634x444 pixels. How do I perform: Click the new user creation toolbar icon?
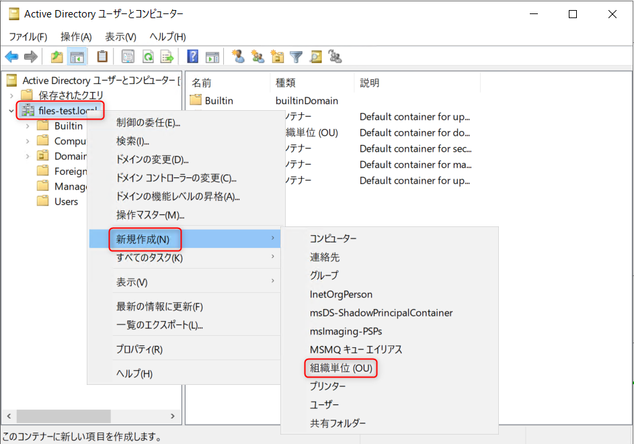click(237, 56)
